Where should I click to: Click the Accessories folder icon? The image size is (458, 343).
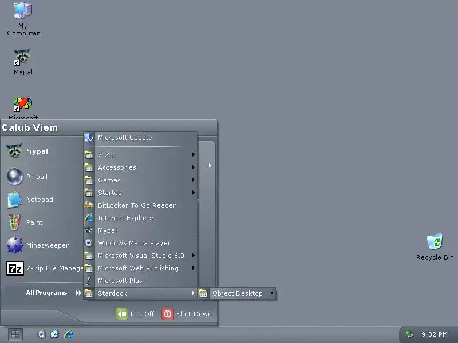89,167
